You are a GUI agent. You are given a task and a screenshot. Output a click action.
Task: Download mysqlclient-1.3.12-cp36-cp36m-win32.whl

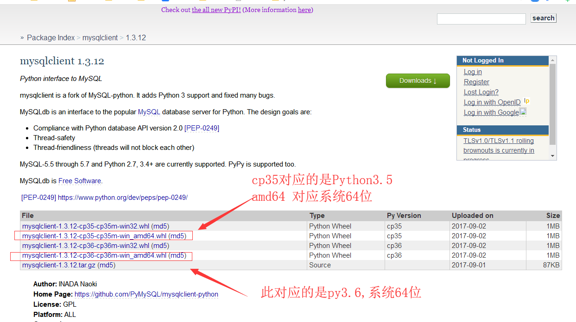point(86,246)
